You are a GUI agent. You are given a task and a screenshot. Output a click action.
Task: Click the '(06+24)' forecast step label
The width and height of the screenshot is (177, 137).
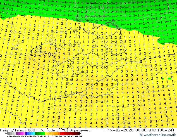(166, 130)
